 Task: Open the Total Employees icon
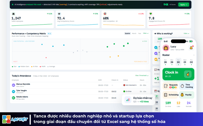[13, 14]
